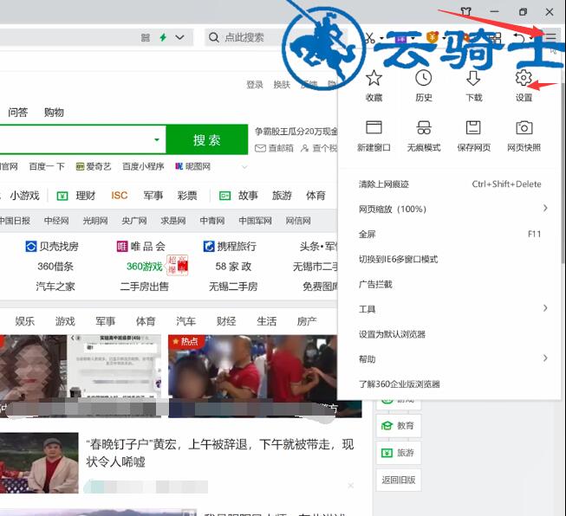Image resolution: width=566 pixels, height=516 pixels.
Task: Select 设置为默认浏览器 entry
Action: point(450,334)
